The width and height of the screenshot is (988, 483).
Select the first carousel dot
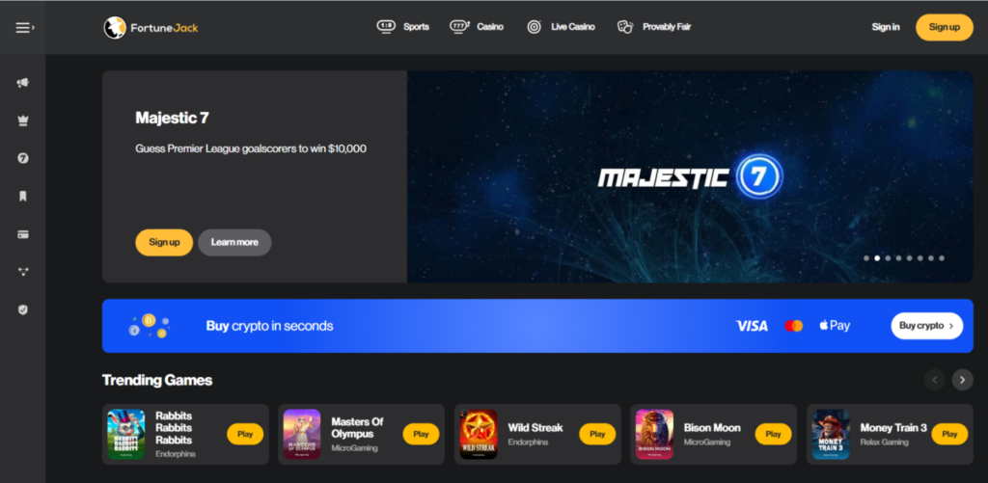pos(866,258)
